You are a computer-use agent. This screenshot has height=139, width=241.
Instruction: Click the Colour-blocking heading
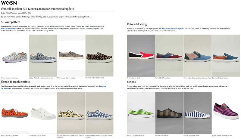click(x=137, y=24)
